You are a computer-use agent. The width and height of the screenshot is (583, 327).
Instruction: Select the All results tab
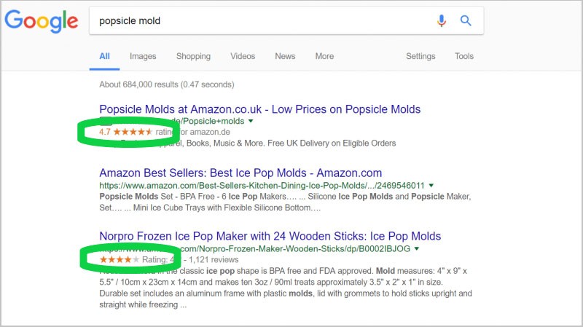click(105, 56)
